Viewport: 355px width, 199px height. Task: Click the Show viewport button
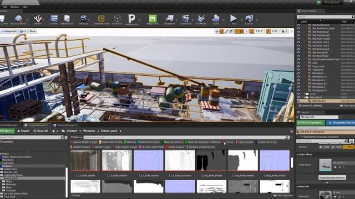(x=32, y=32)
